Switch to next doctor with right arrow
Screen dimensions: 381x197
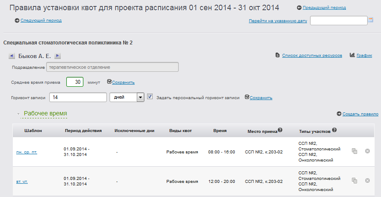click(x=57, y=56)
